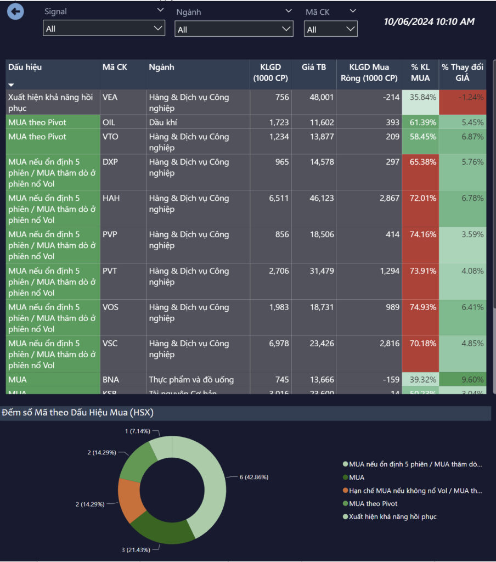
Task: Select the OIL stock code row
Action: pyautogui.click(x=109, y=122)
